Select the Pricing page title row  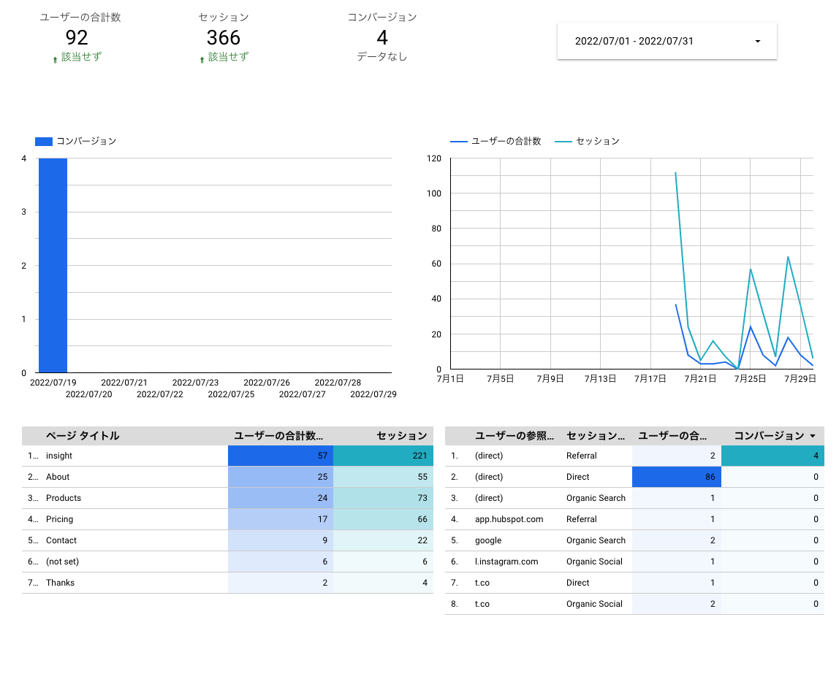coord(227,519)
